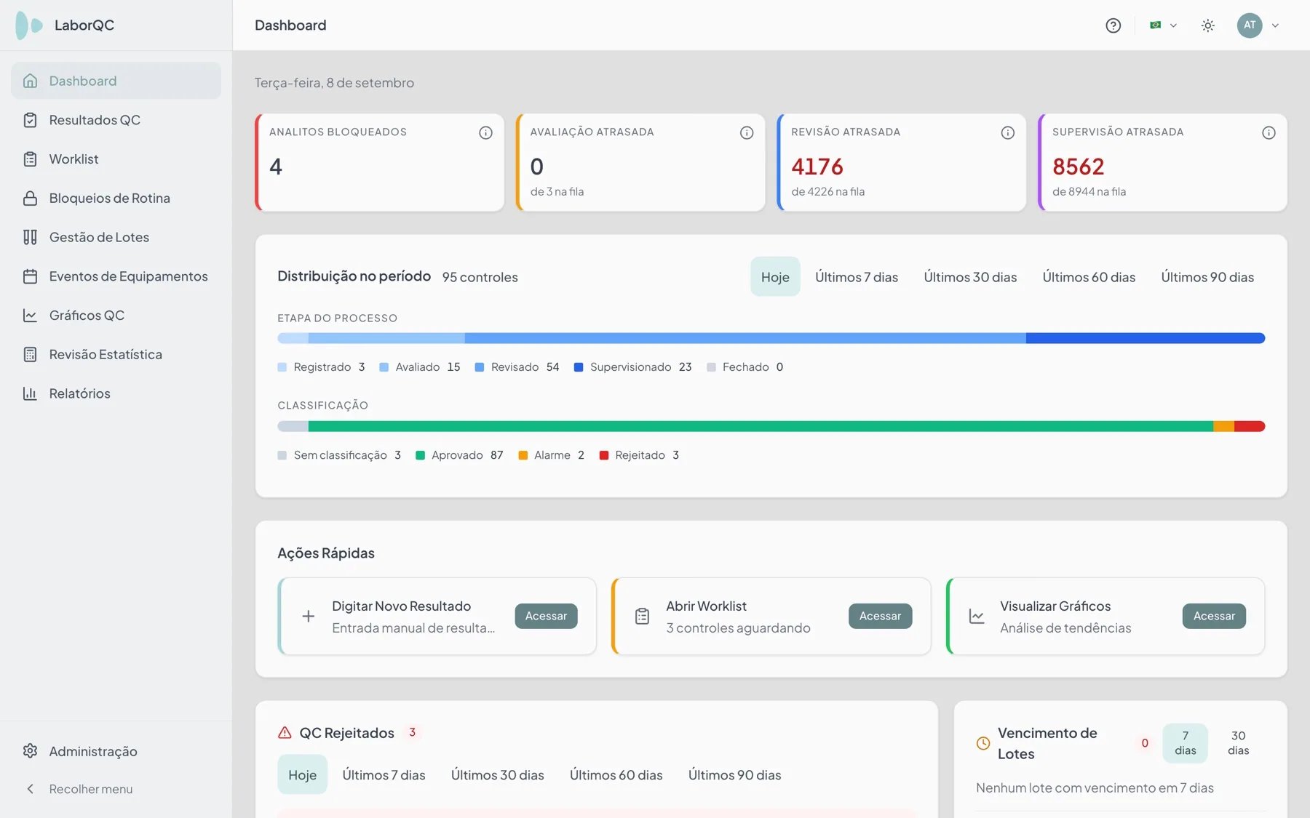The image size is (1310, 818).
Task: Select Últimos 30 dias in QC Rejeitados
Action: 498,775
